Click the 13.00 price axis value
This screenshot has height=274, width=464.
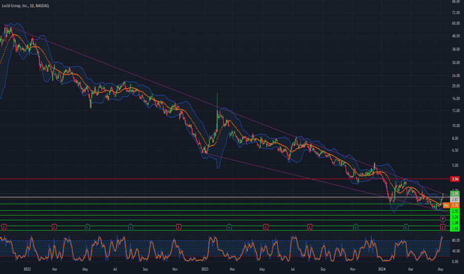(456, 111)
